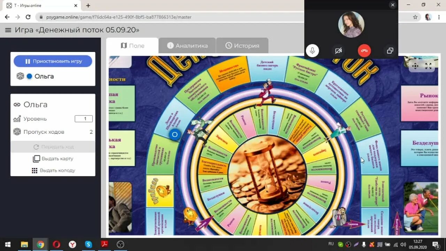Click the Уровень chart icon
Screen dimensions: 446x251
coord(17,119)
